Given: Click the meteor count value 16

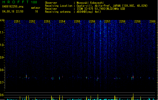Looking at the screenshot, I should tap(36, 11).
